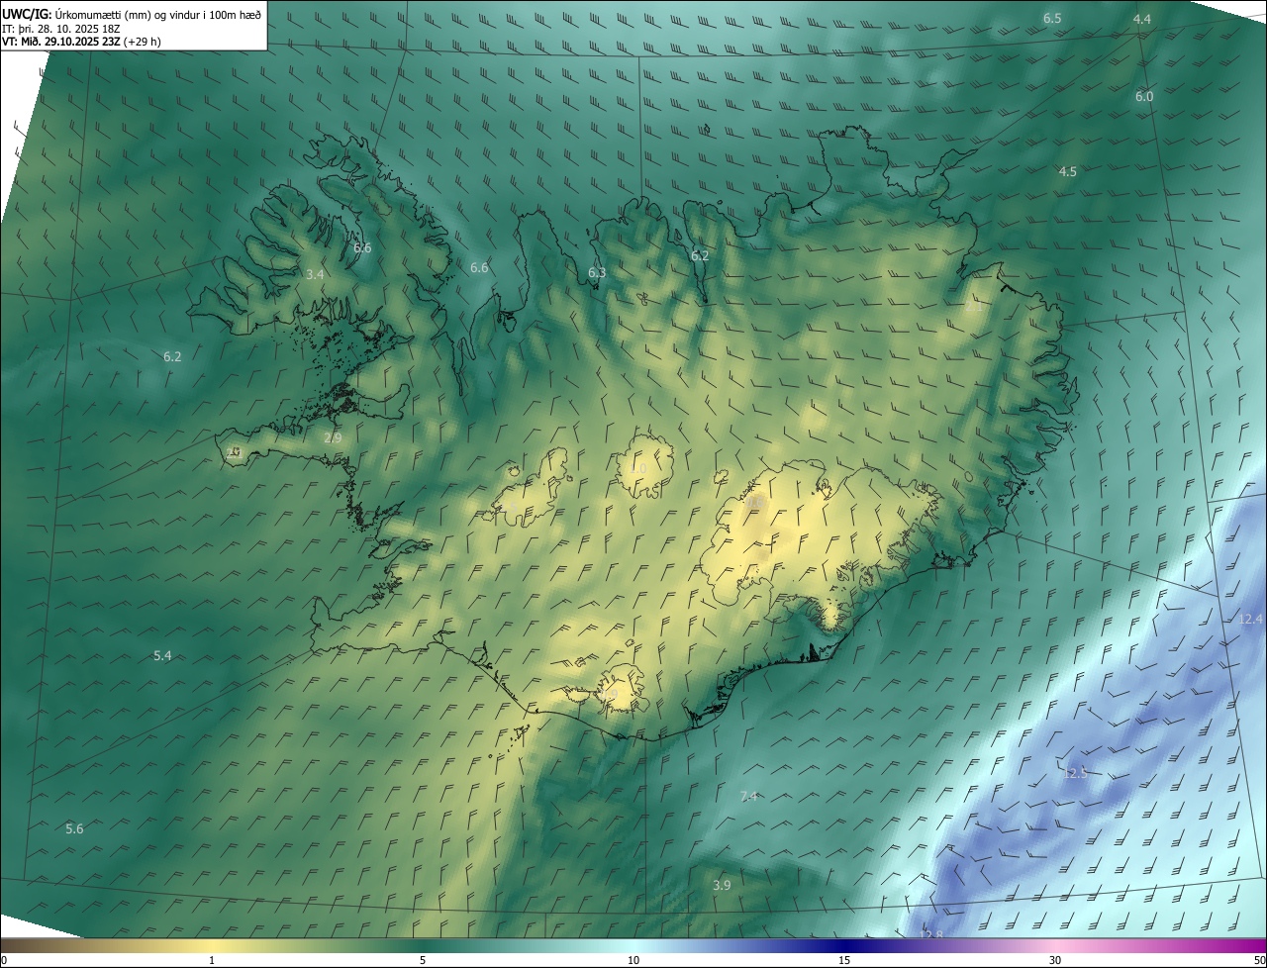The width and height of the screenshot is (1267, 968).
Task: Click the 3.9 value label on the map
Action: pos(722,885)
